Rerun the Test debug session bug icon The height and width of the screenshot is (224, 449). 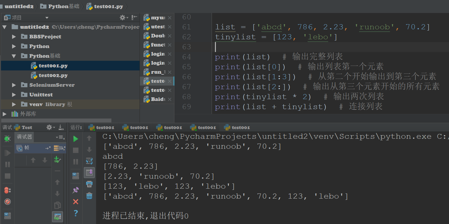[x=8, y=139]
